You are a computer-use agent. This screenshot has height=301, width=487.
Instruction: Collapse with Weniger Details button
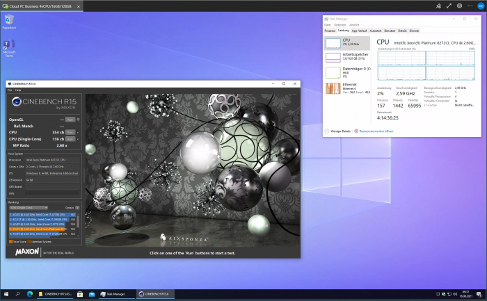click(338, 131)
